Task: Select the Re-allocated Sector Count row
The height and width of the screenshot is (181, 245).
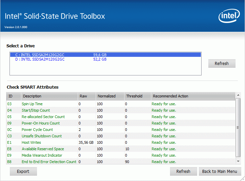Action: [121, 117]
